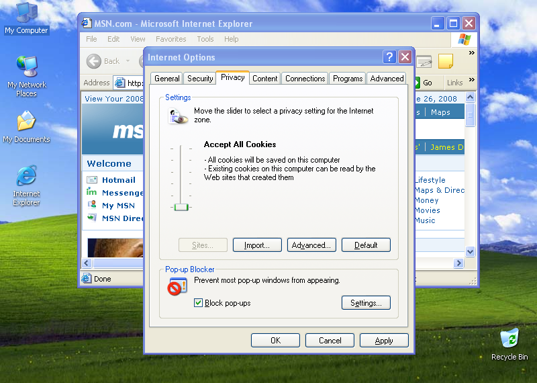Image resolution: width=537 pixels, height=383 pixels.
Task: Click the privacy settings eye icon
Action: pos(178,116)
